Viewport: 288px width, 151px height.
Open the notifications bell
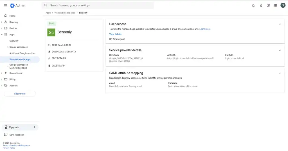(x=253, y=5)
